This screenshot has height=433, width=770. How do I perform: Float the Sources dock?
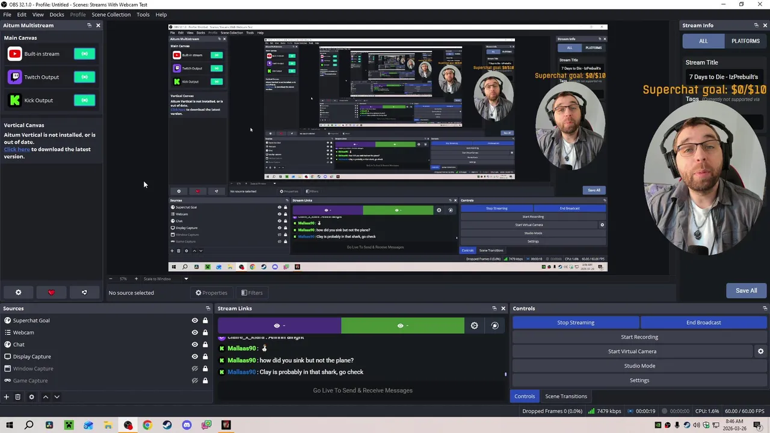(x=208, y=309)
